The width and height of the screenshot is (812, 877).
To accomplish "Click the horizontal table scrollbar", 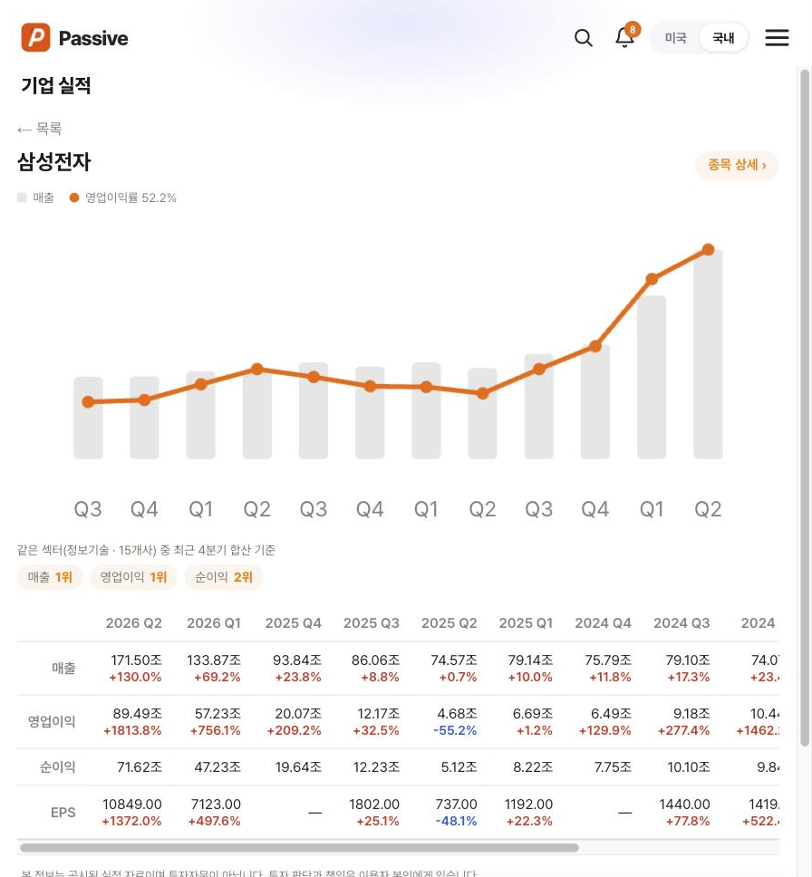I will pyautogui.click(x=299, y=848).
